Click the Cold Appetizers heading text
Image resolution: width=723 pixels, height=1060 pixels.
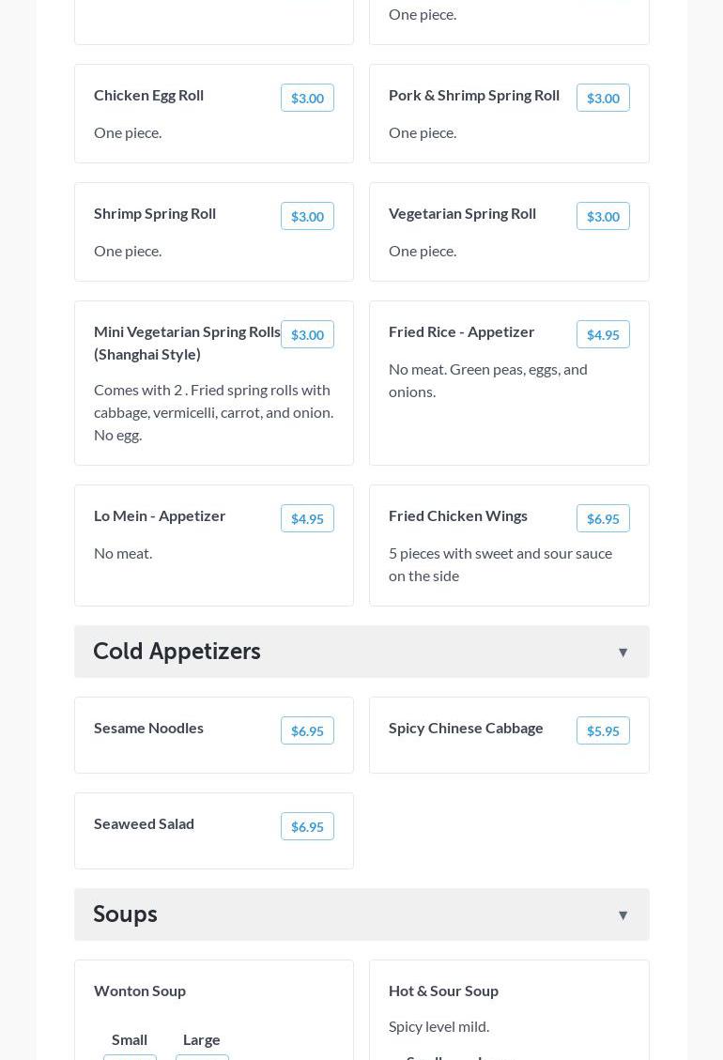click(x=177, y=652)
